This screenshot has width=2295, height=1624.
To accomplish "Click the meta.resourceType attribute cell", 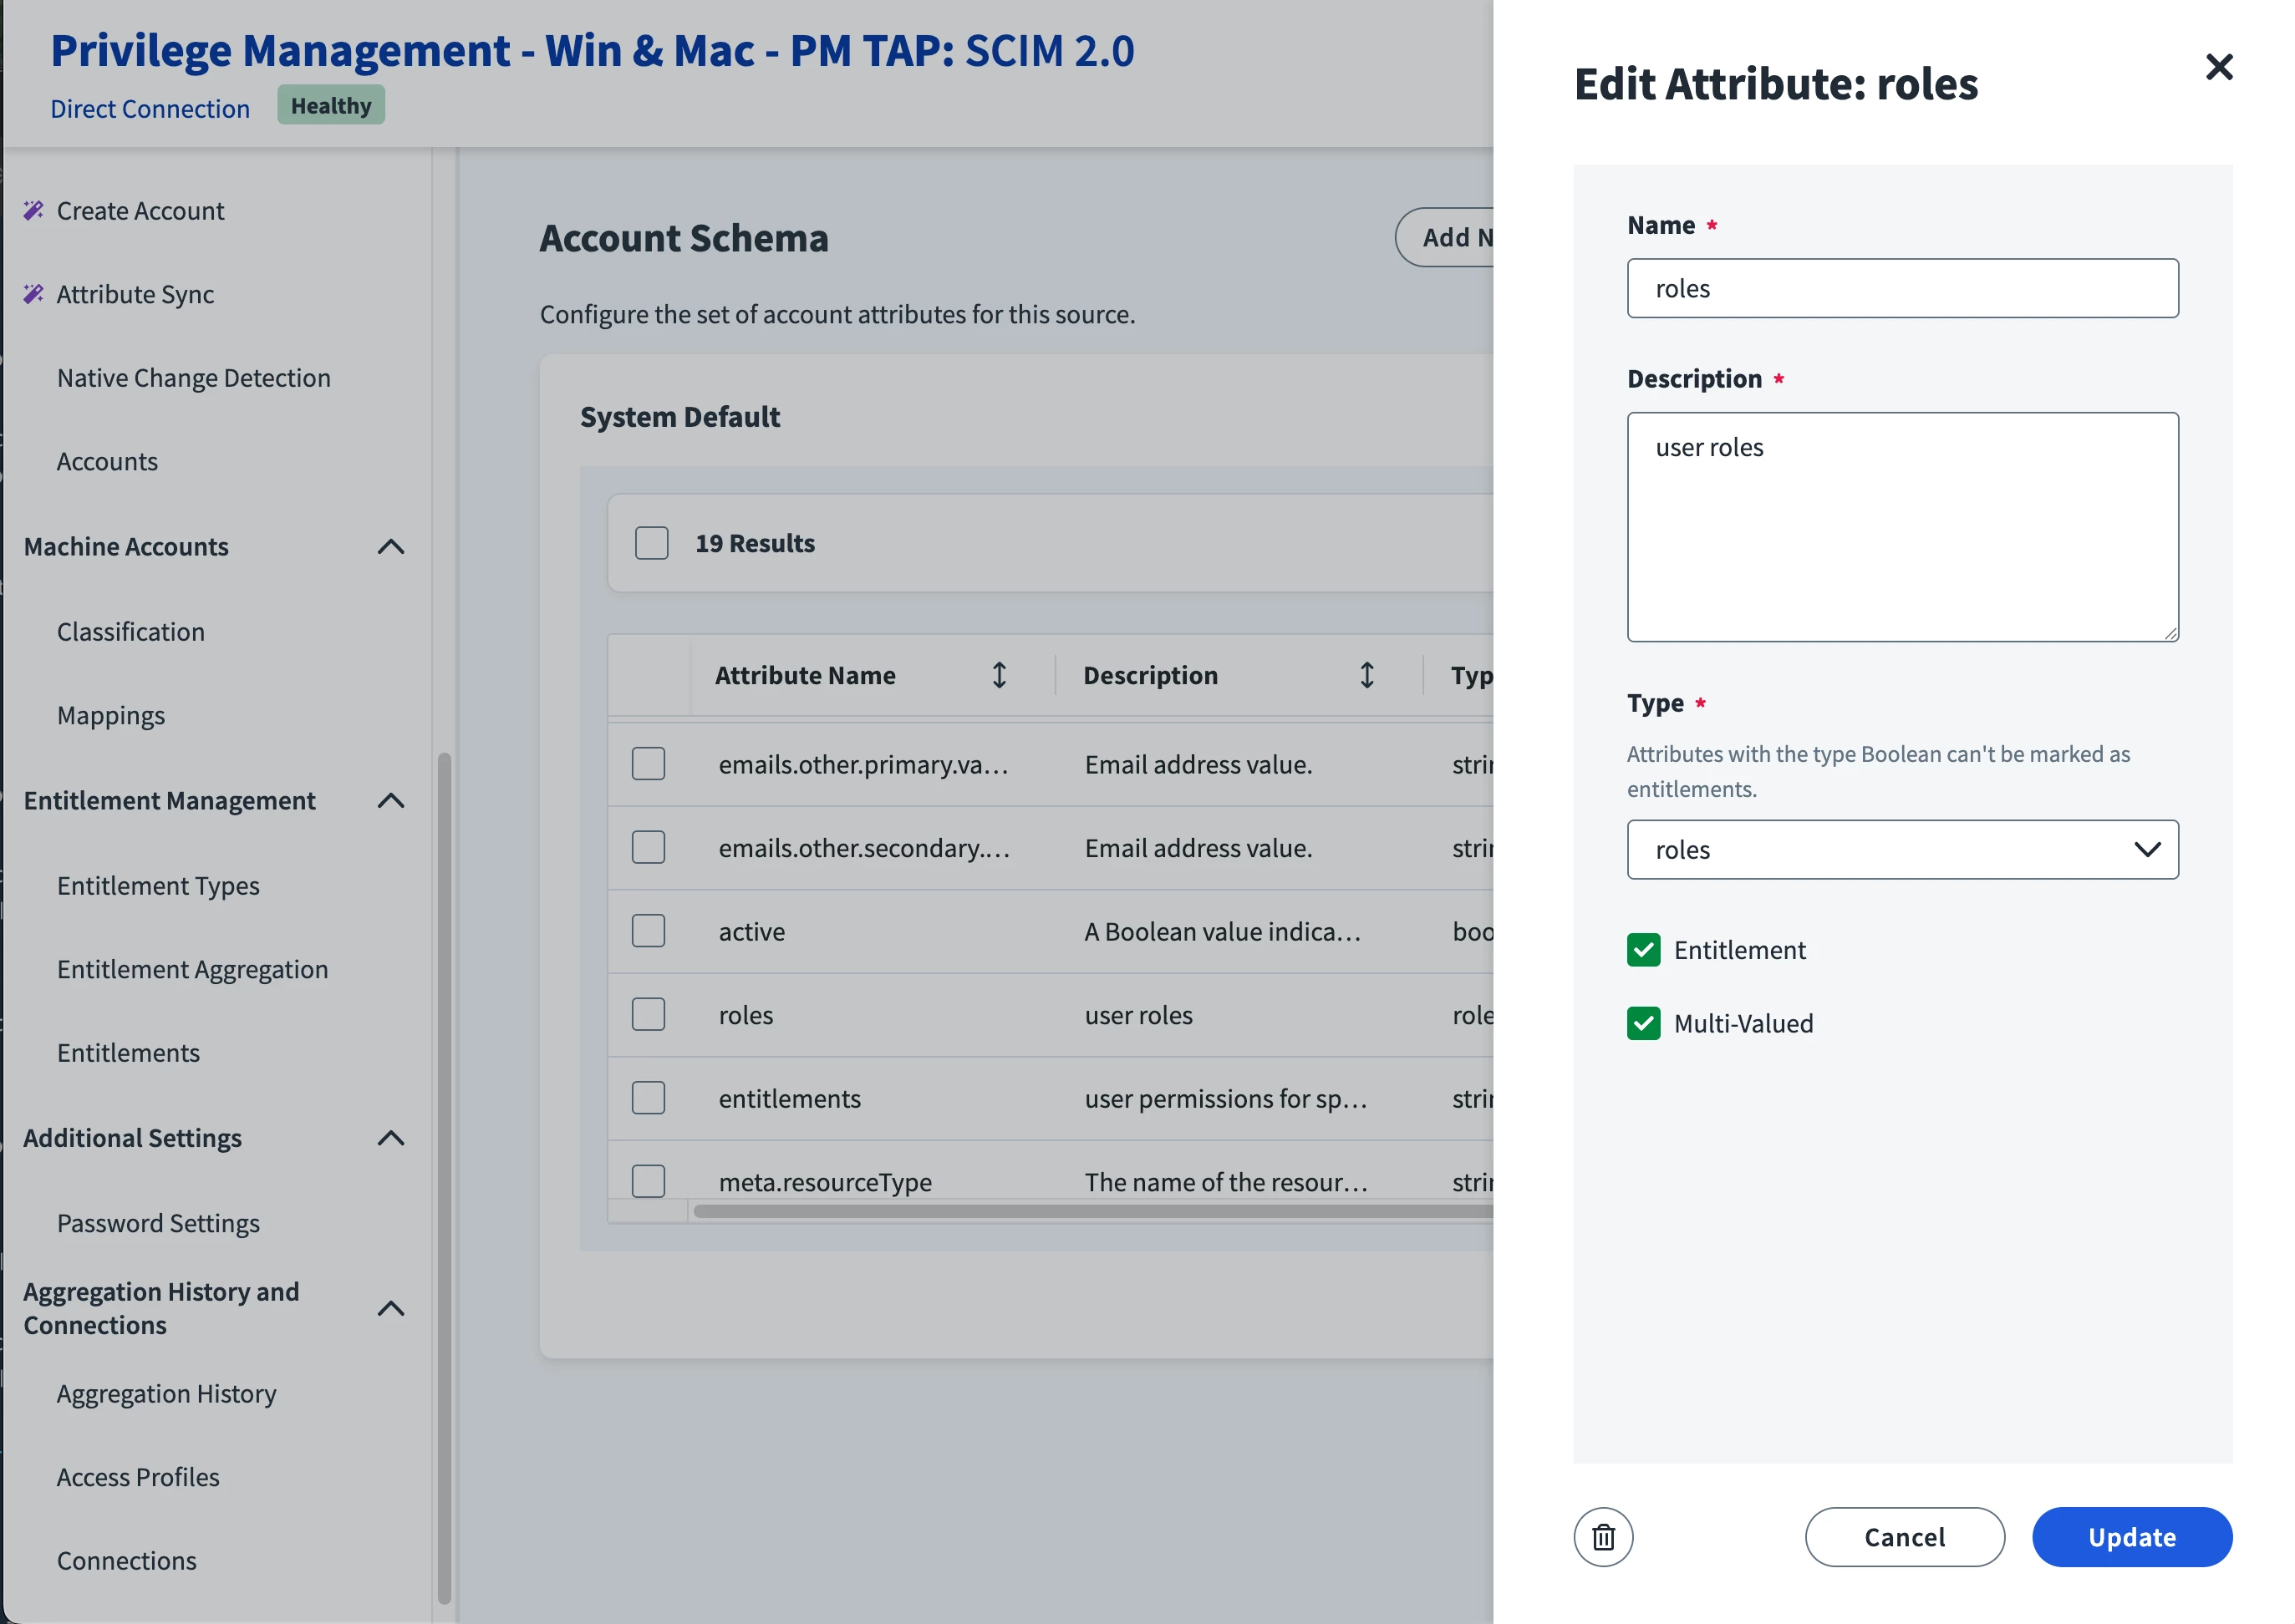I will [x=824, y=1182].
